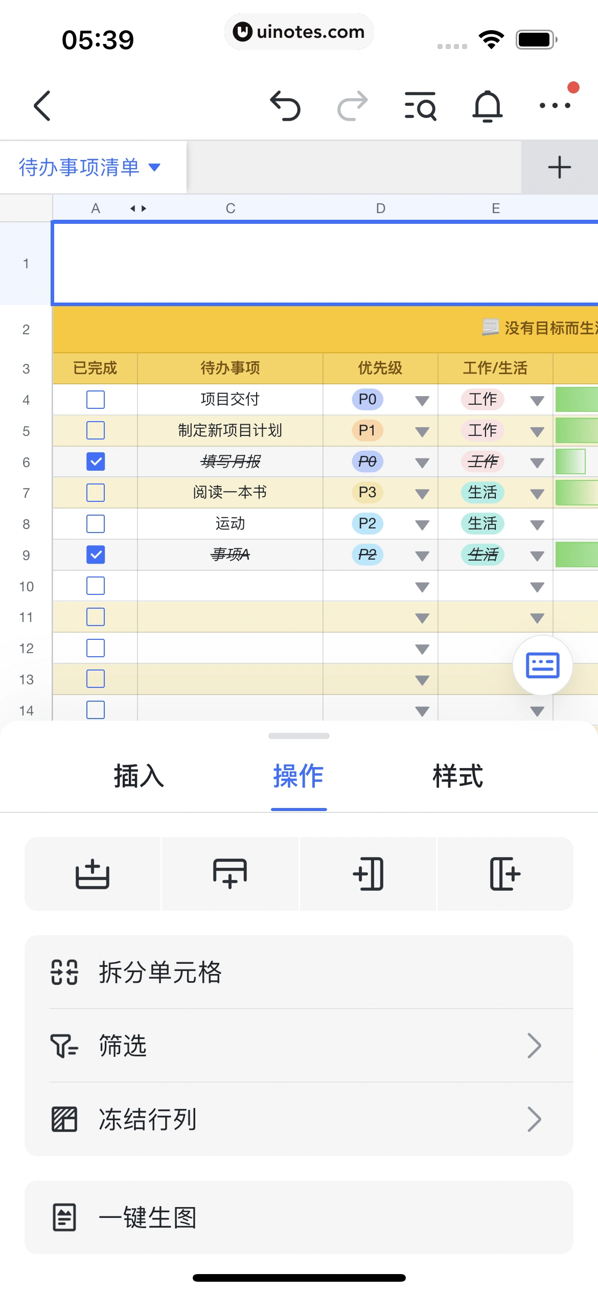Check the 项目交付 completed checkbox
Screen dimensions: 598x1294
96,400
